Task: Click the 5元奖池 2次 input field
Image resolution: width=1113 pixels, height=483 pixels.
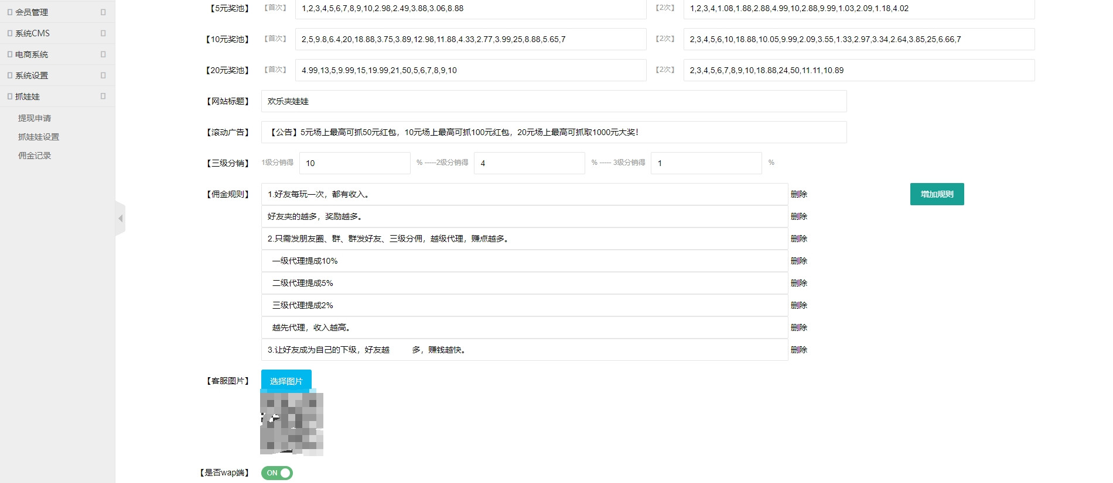Action: pos(859,9)
